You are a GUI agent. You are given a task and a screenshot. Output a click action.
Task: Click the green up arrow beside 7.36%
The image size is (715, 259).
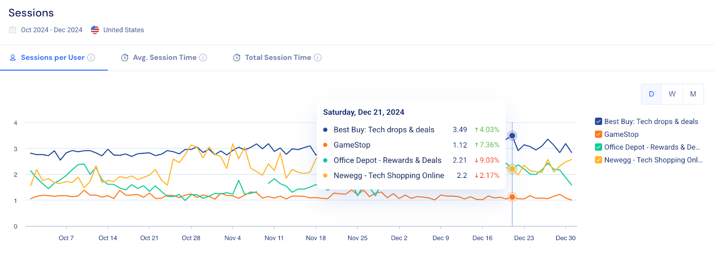click(476, 145)
